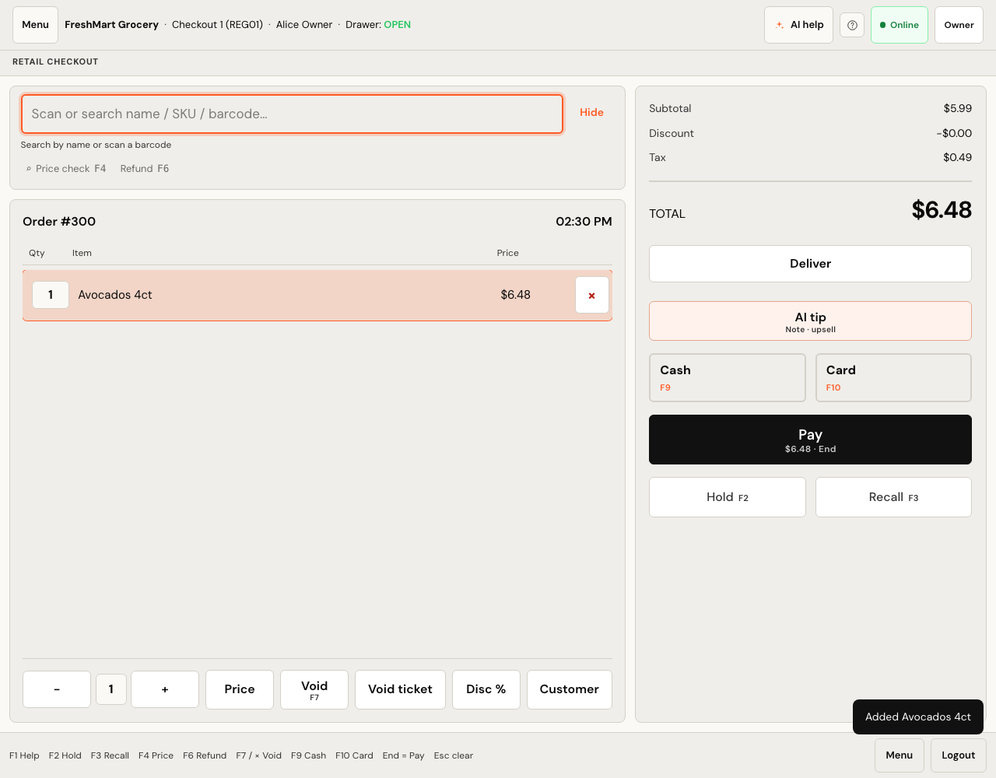Focus the scan or search product field
996x778 pixels.
(x=292, y=114)
